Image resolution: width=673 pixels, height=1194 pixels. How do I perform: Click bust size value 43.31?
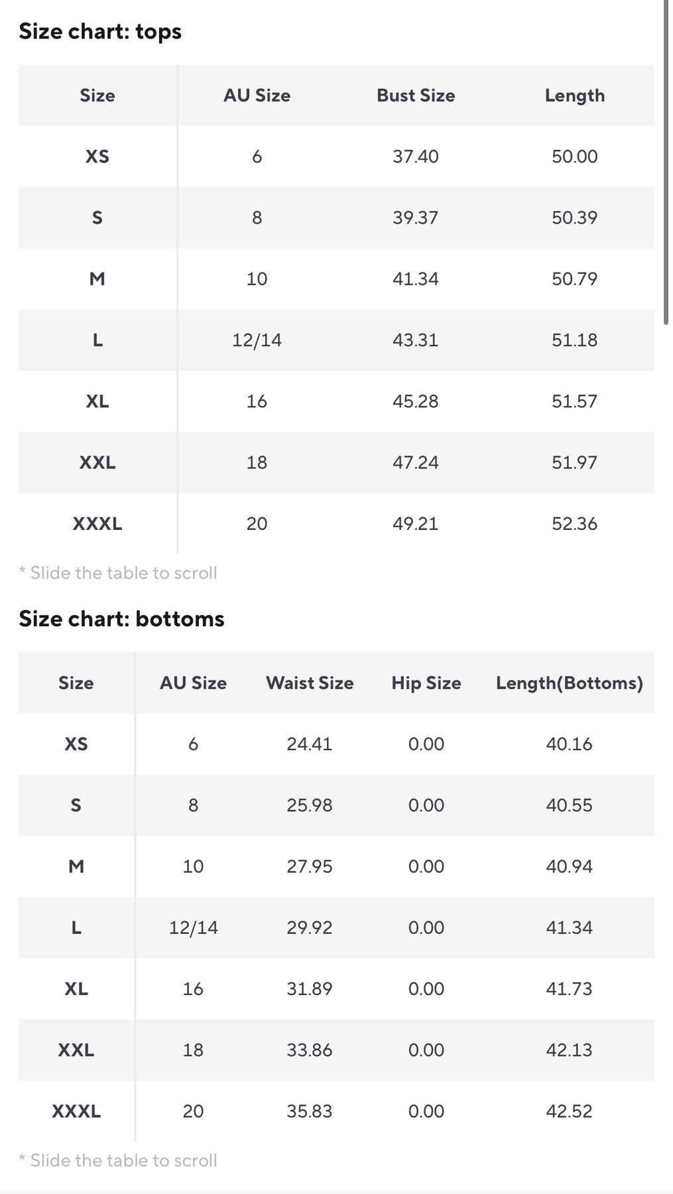415,340
